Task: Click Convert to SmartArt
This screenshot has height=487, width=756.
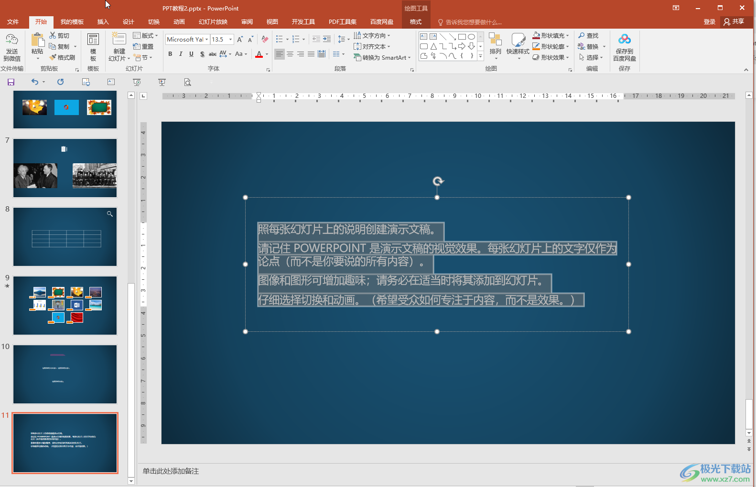Action: [x=382, y=57]
